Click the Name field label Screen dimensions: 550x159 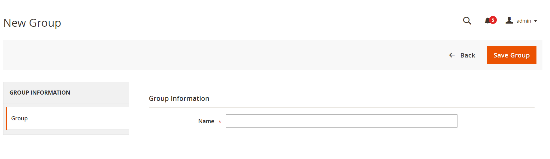206,121
